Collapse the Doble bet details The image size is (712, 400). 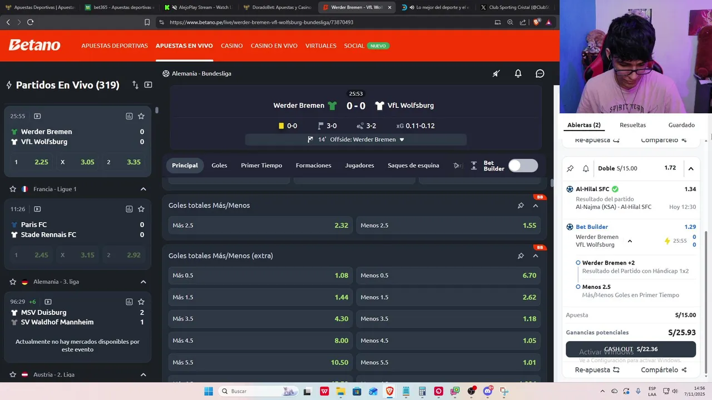[691, 168]
